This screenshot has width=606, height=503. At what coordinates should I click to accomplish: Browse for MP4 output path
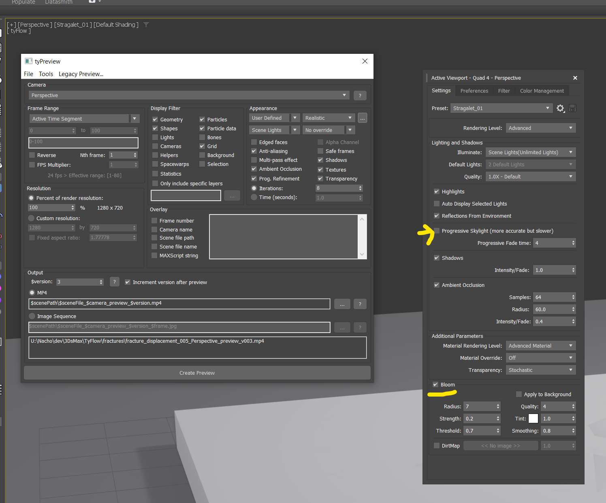point(342,304)
